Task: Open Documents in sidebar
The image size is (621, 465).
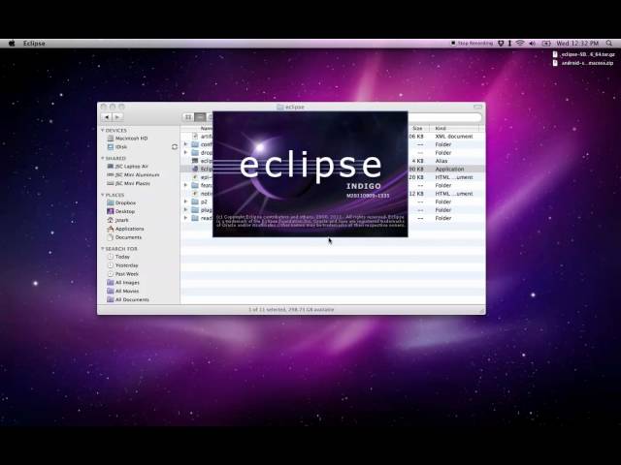Action: tap(124, 237)
